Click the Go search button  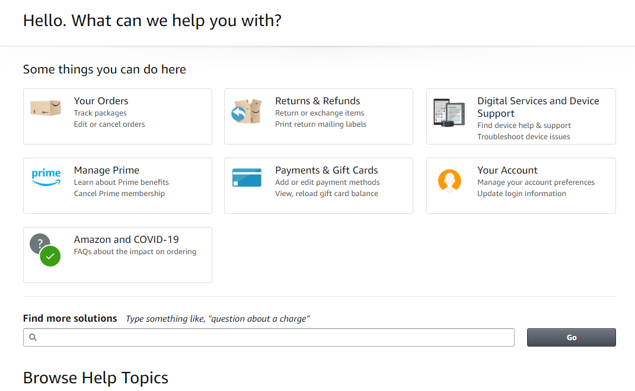[x=571, y=337]
